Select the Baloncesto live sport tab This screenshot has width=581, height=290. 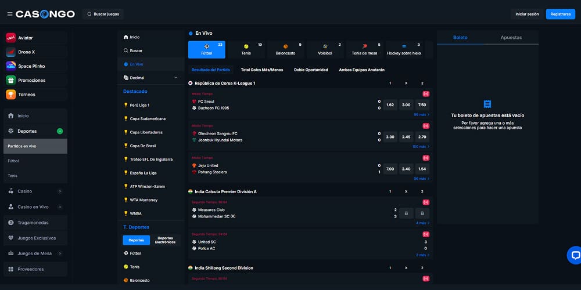(286, 49)
